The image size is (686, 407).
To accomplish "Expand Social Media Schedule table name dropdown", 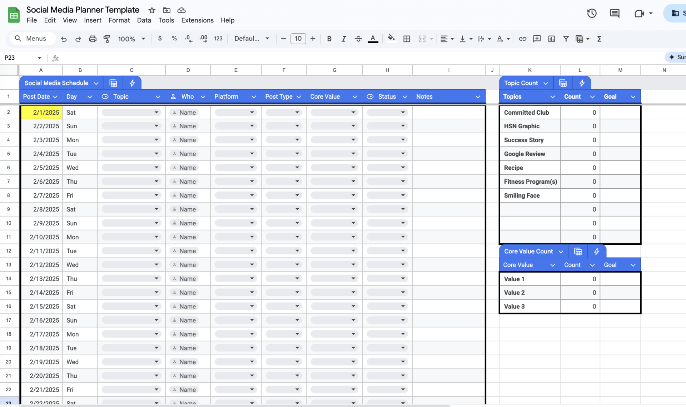I will tap(96, 83).
